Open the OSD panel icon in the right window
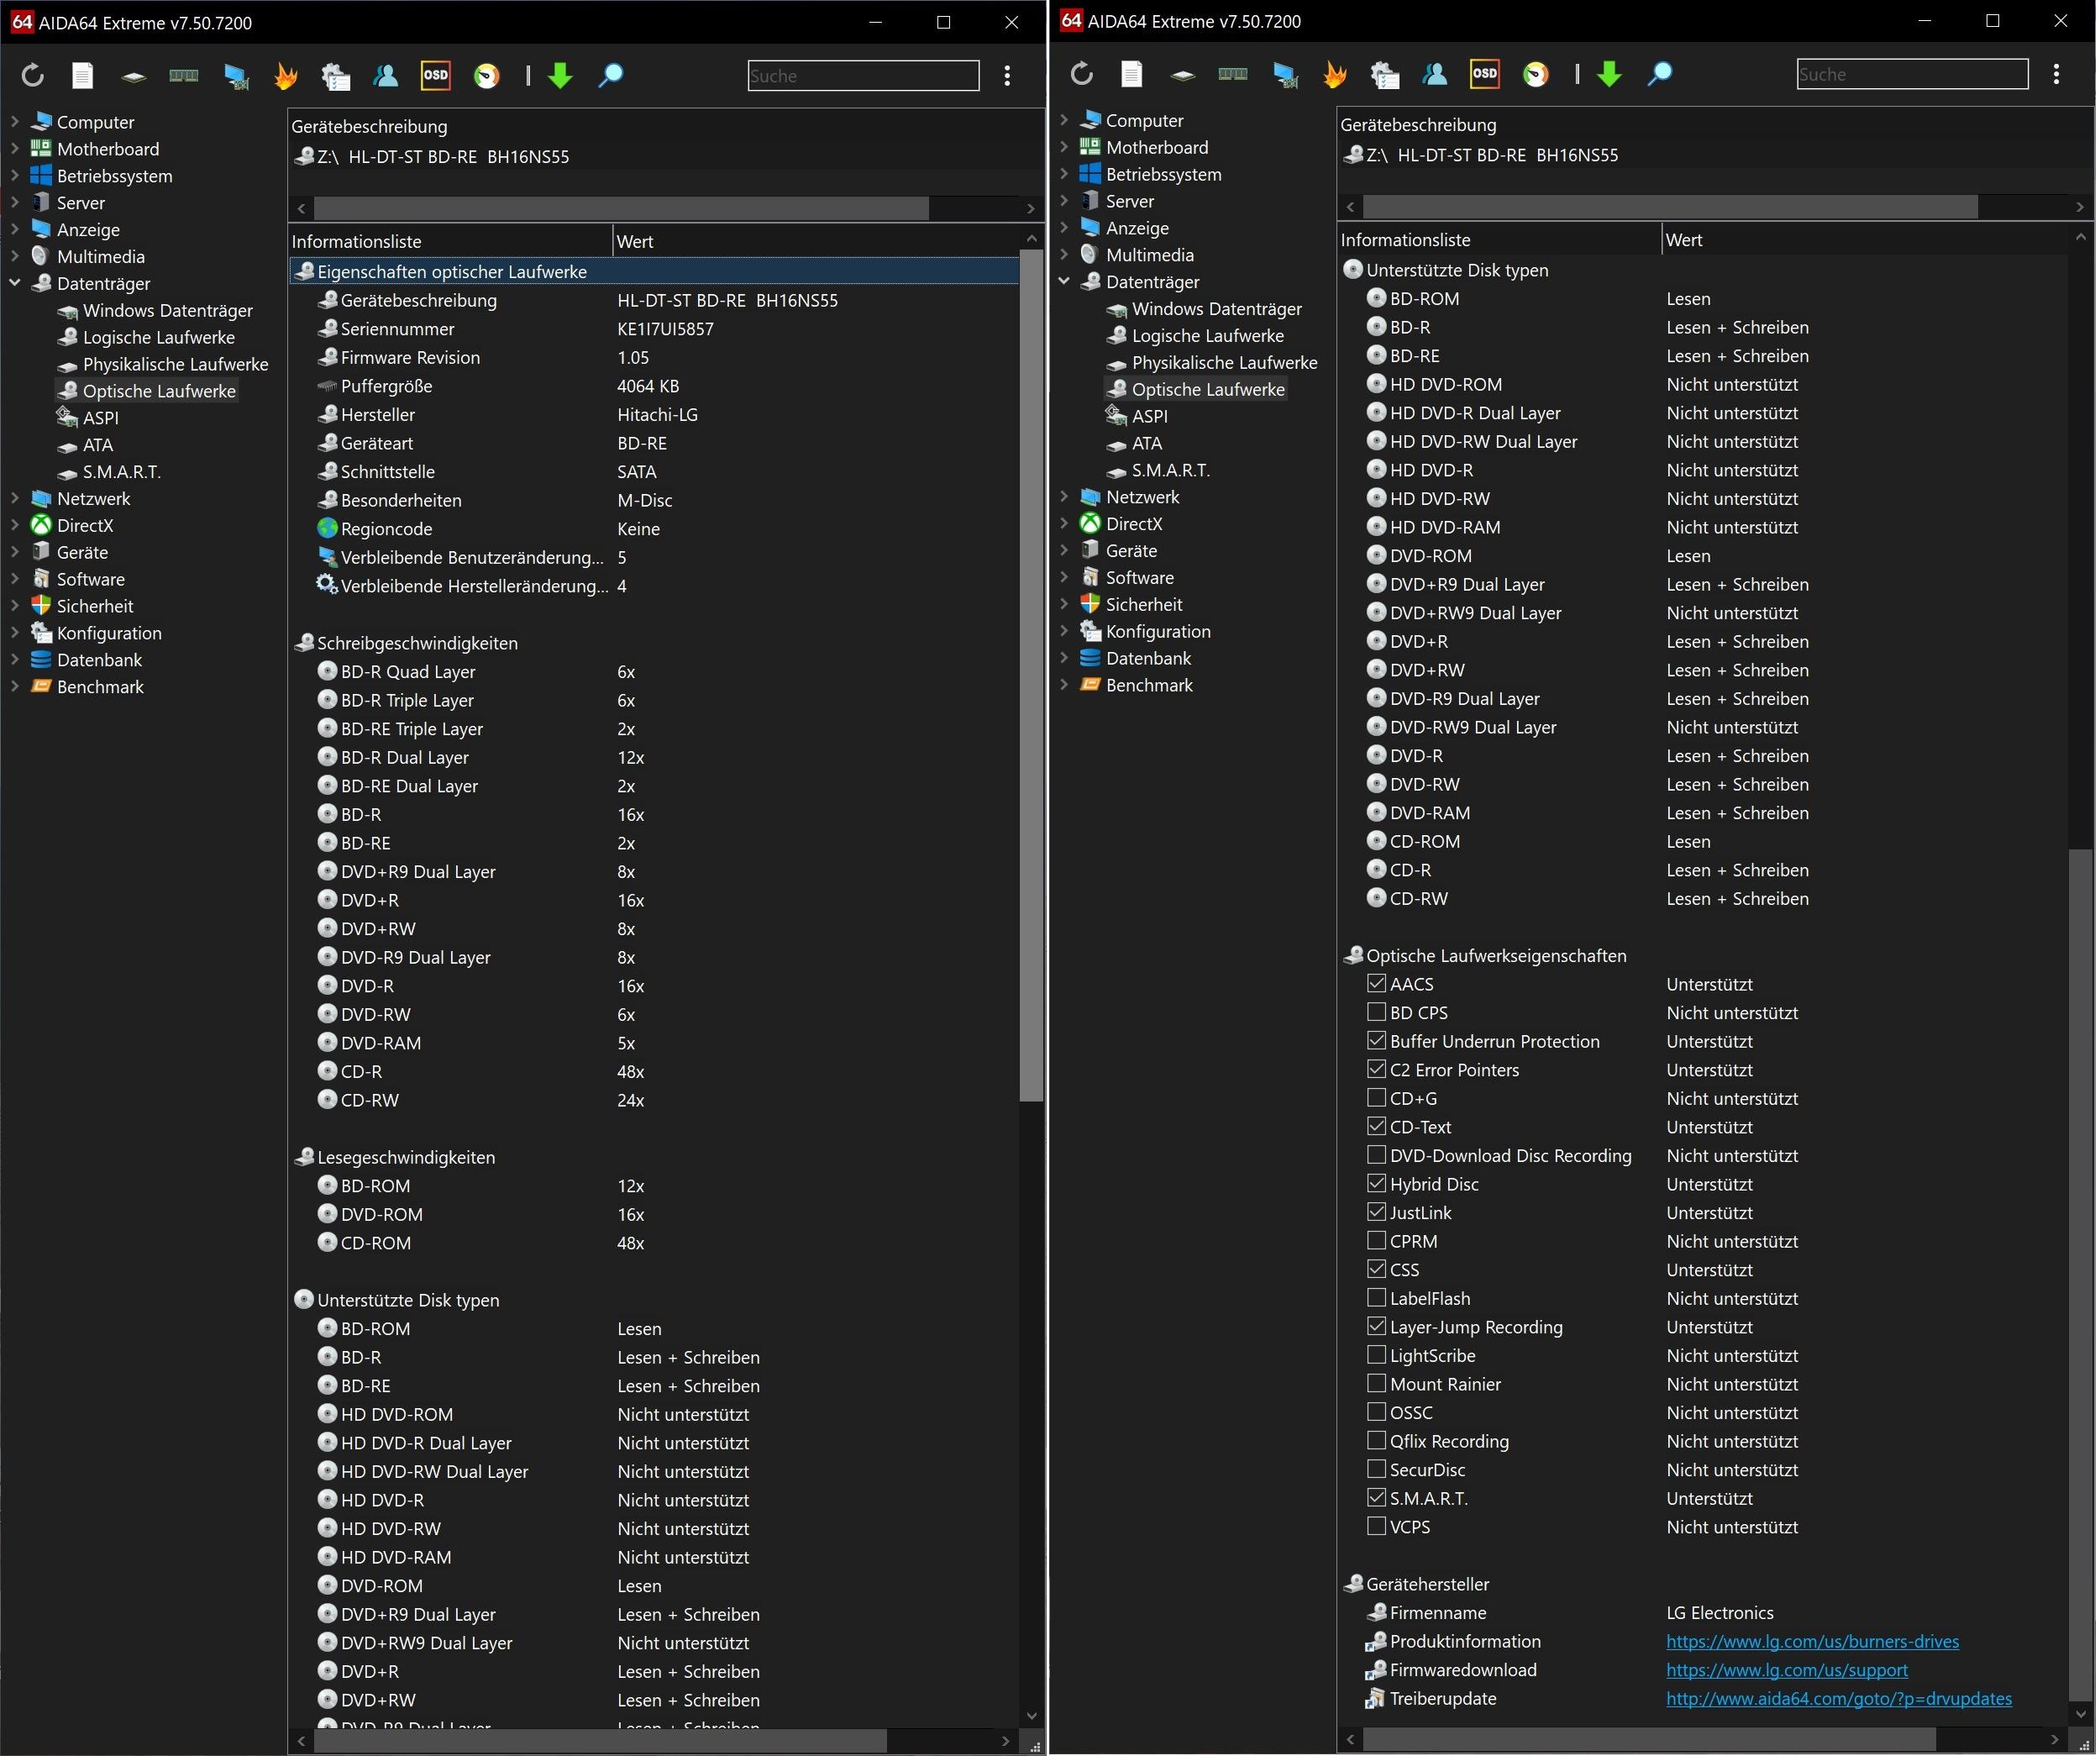This screenshot has height=1756, width=2100. [1486, 74]
